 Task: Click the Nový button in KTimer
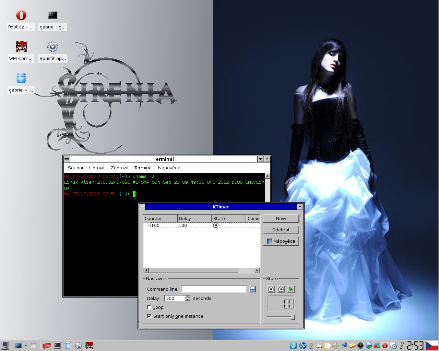pos(281,218)
